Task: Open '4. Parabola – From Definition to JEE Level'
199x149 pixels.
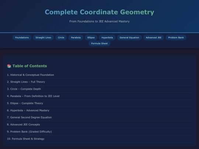Action: click(33, 96)
